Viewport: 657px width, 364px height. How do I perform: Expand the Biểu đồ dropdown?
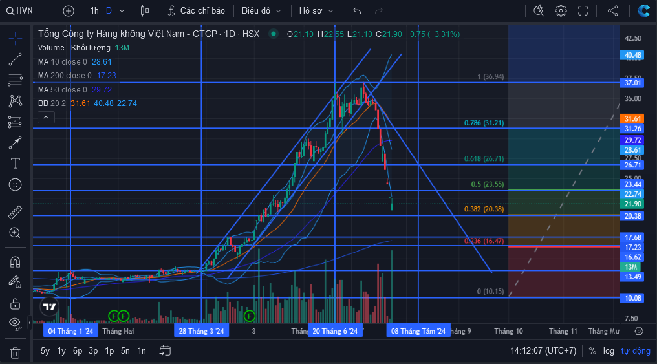pyautogui.click(x=261, y=11)
